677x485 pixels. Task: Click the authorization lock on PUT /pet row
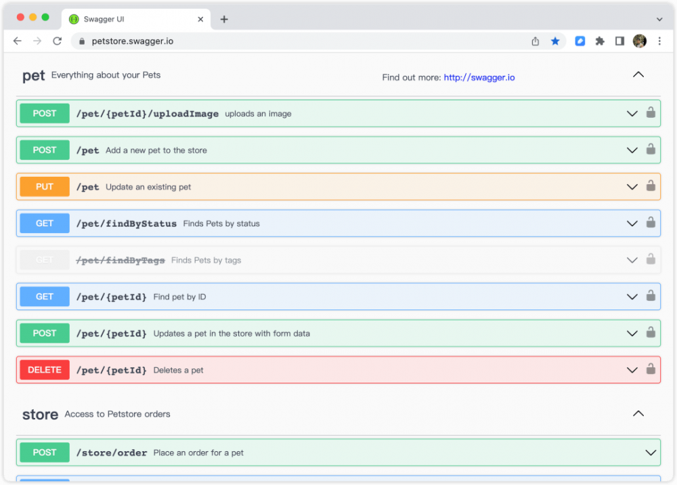651,186
